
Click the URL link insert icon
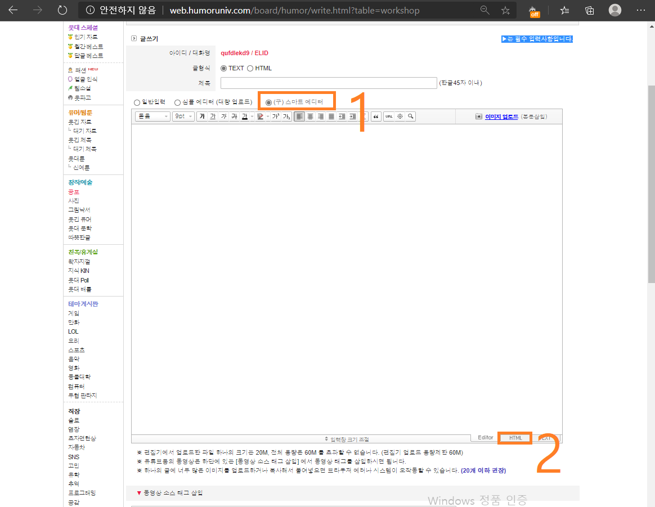click(389, 116)
